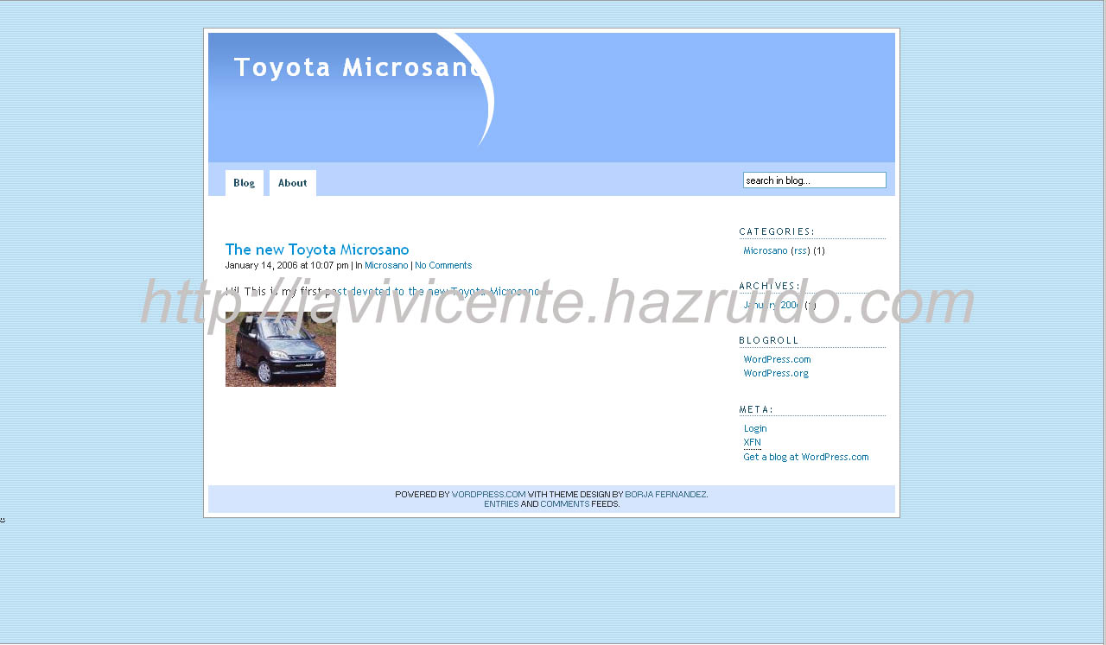Click the BLOGROLL sidebar heading
The height and width of the screenshot is (645, 1106).
pos(770,340)
